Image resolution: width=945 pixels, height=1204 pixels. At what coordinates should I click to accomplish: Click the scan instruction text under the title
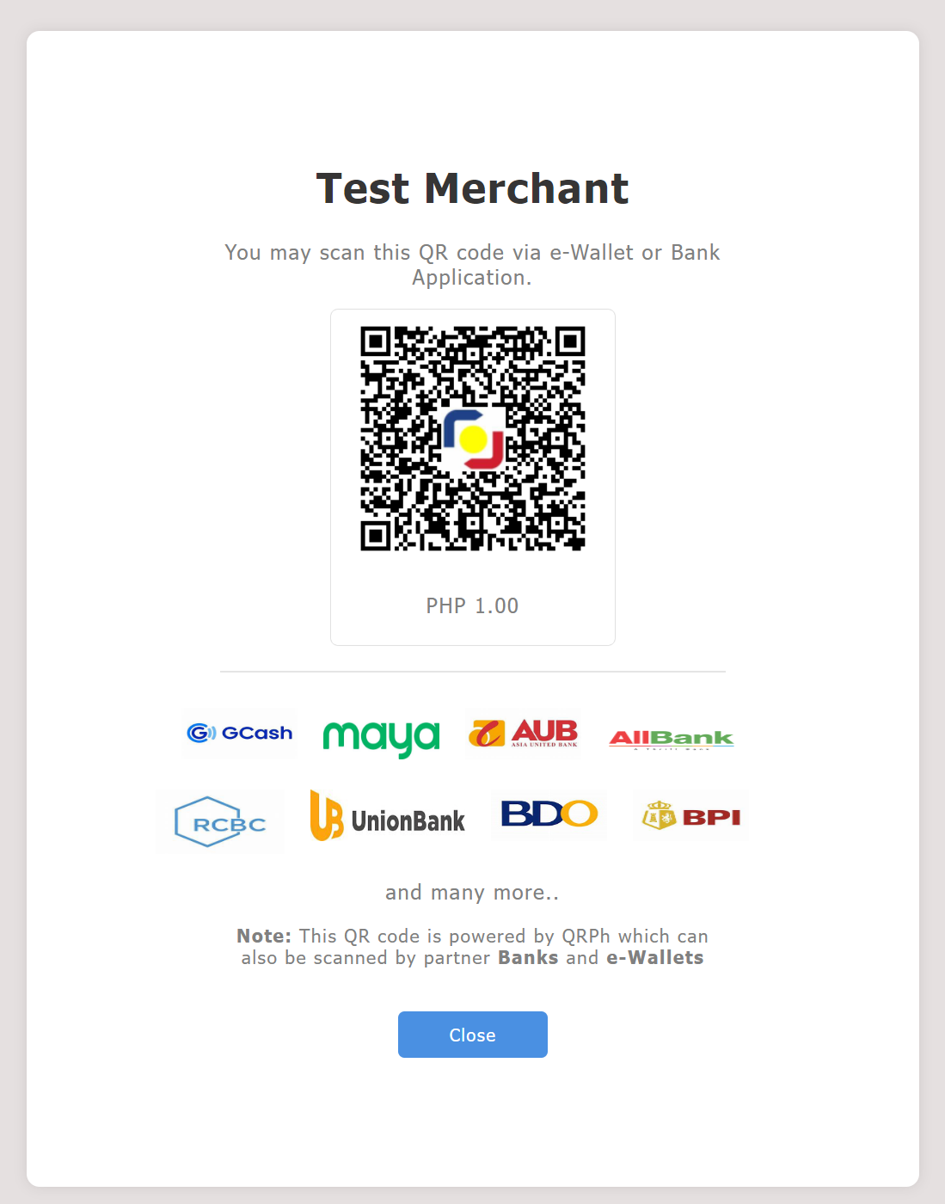pos(473,265)
